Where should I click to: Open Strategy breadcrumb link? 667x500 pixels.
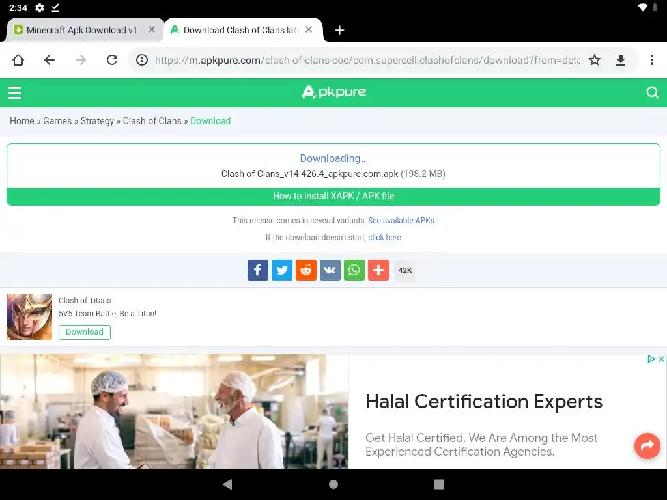click(98, 121)
